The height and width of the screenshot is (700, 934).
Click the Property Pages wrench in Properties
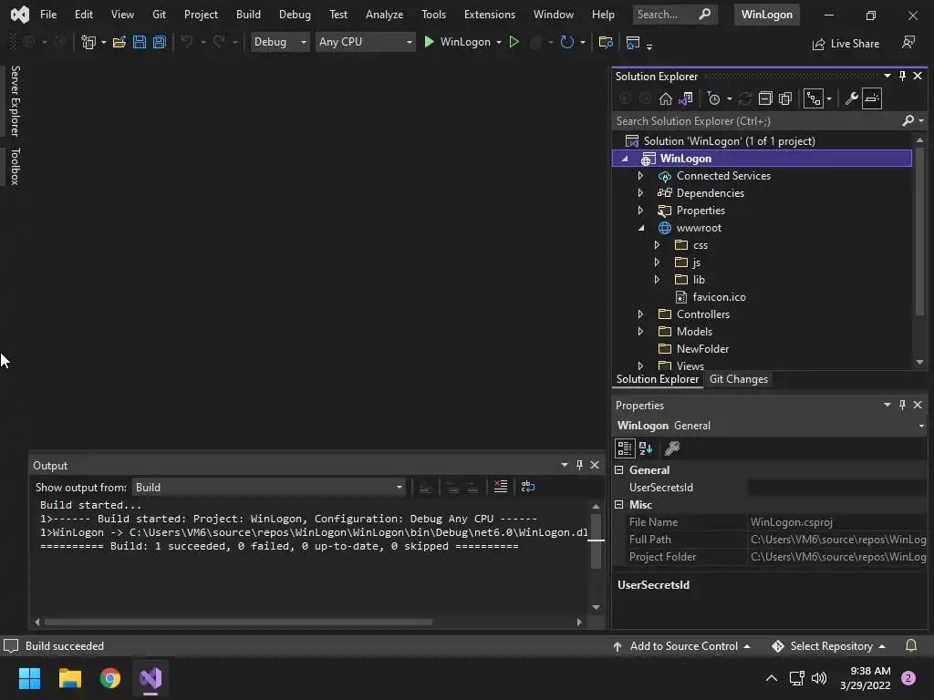click(672, 448)
